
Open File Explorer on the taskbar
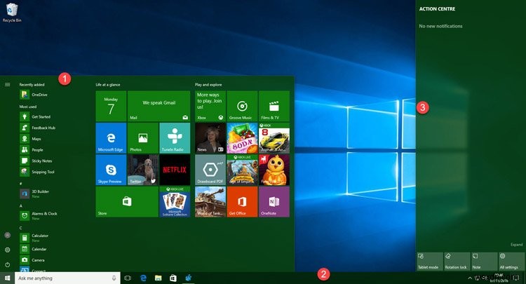[158, 278]
